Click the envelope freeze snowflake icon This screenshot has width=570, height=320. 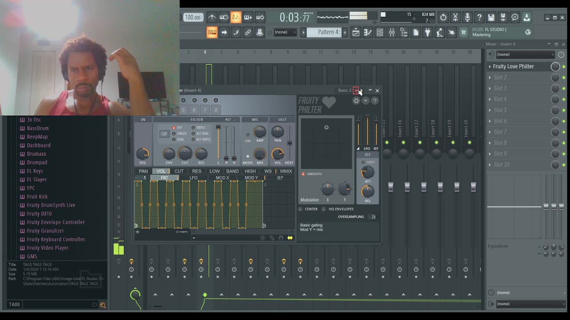click(x=263, y=238)
